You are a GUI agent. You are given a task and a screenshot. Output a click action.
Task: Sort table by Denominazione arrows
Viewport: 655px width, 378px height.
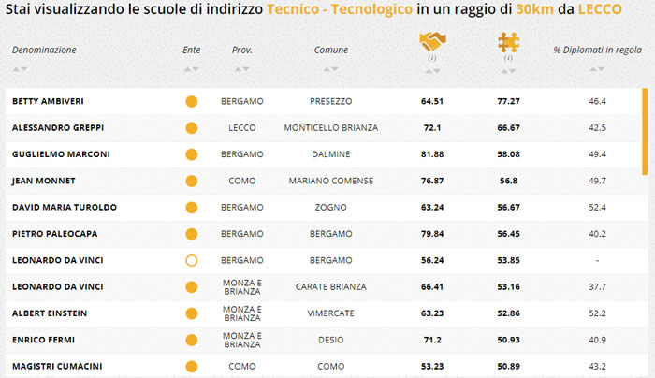pos(20,69)
